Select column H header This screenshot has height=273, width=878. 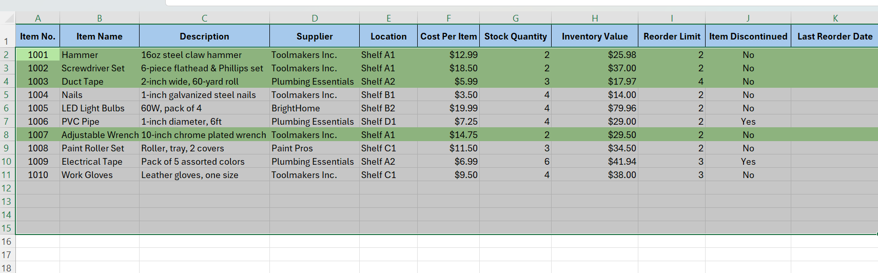coord(594,18)
